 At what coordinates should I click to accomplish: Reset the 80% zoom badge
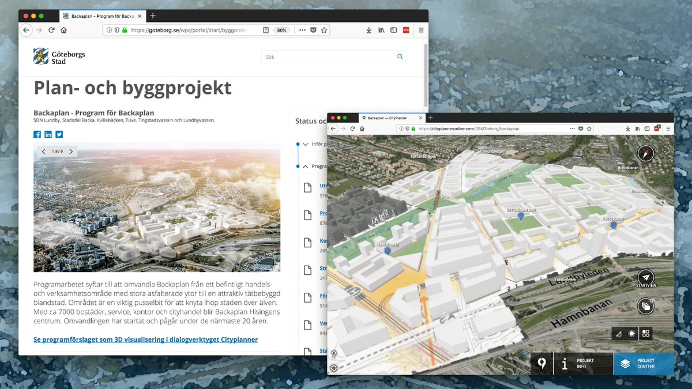[281, 30]
